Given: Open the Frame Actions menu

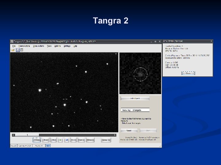Looking at the screenshot, I should [x=24, y=46].
